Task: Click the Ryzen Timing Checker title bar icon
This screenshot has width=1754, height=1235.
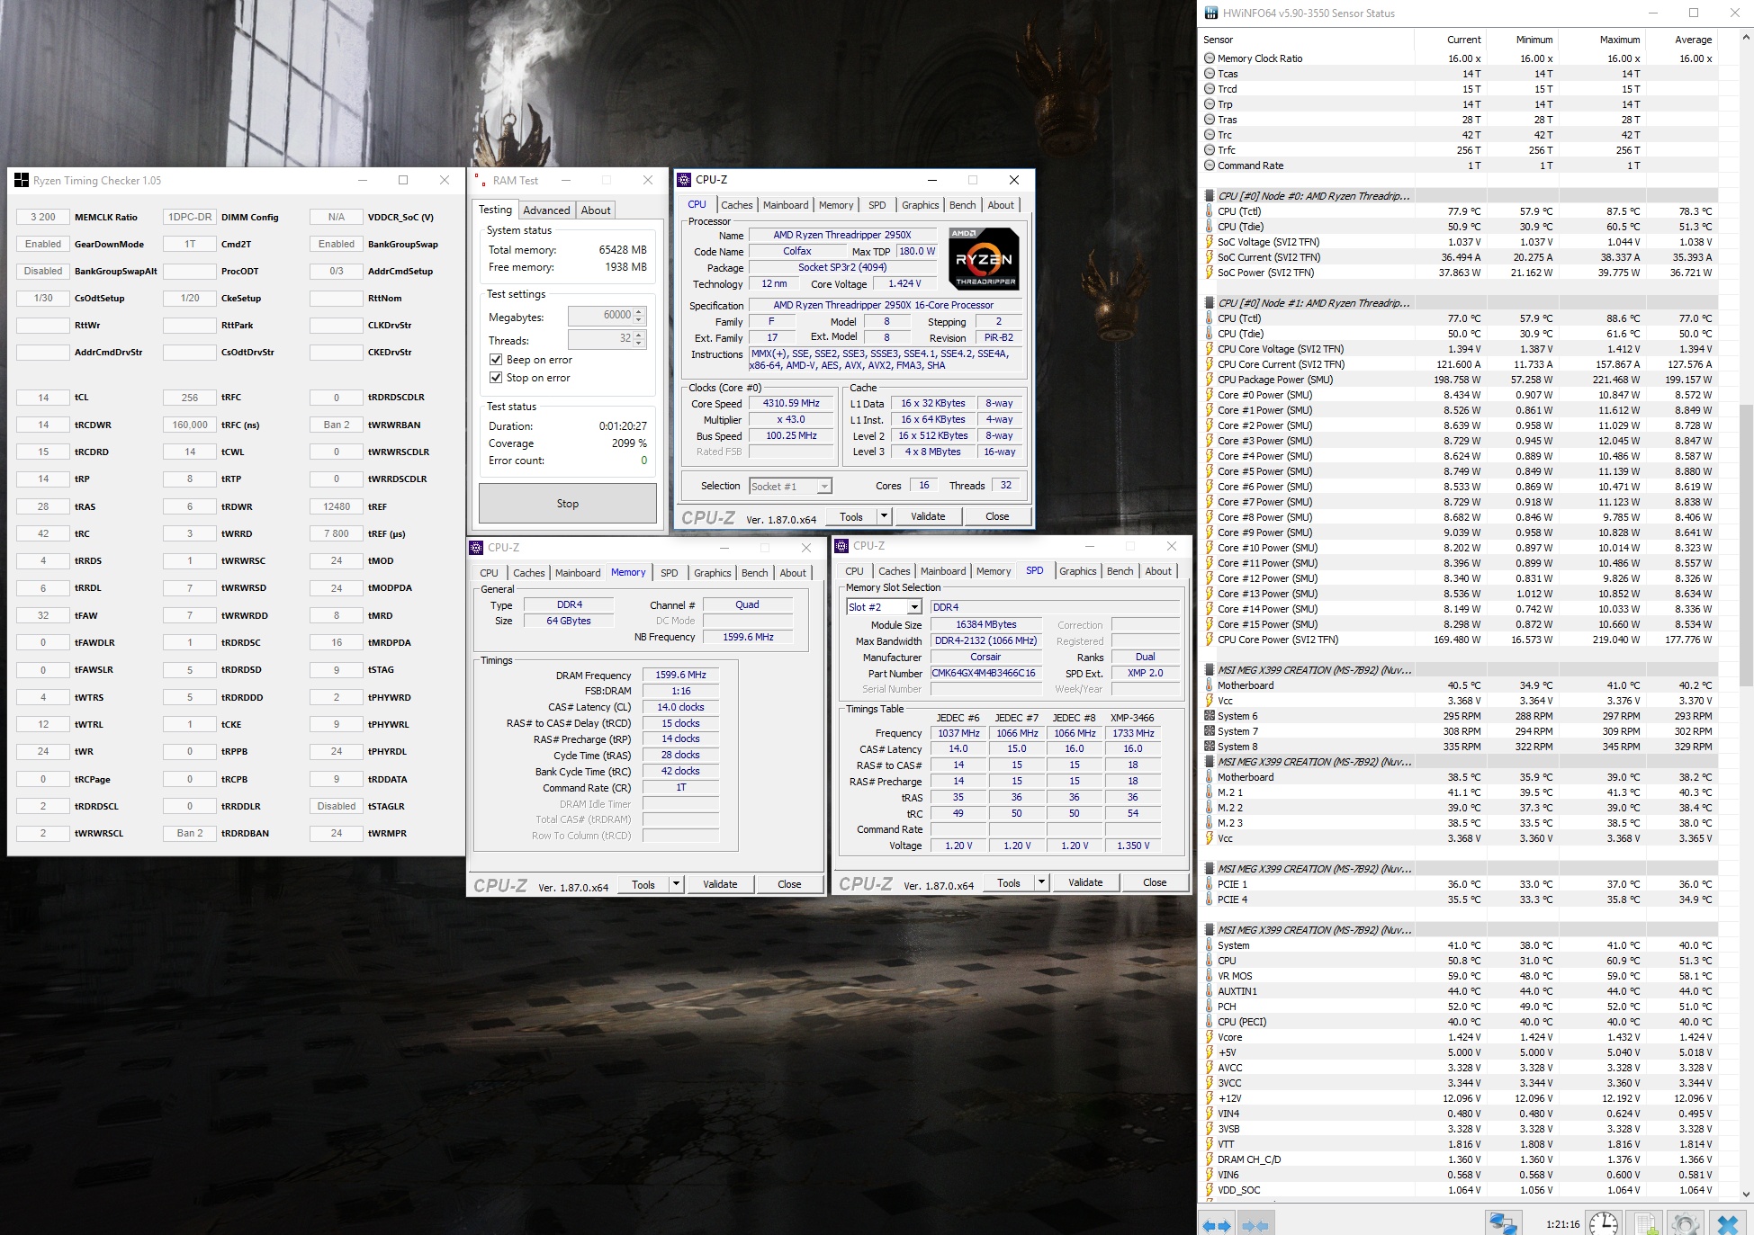Action: tap(22, 181)
